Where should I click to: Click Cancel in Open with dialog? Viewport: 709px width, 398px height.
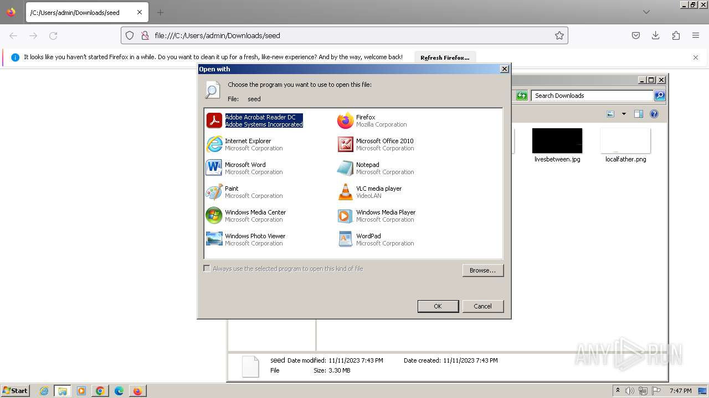click(x=483, y=306)
